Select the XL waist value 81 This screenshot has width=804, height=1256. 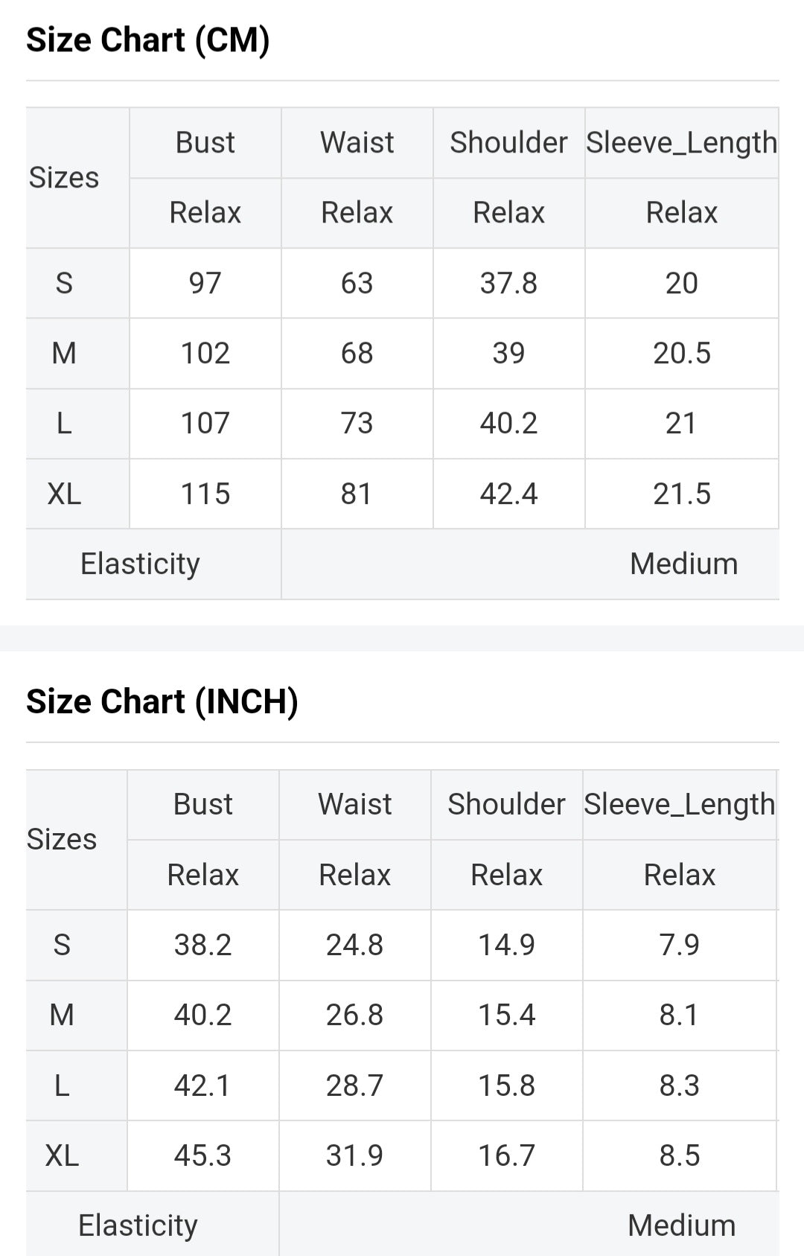click(357, 494)
